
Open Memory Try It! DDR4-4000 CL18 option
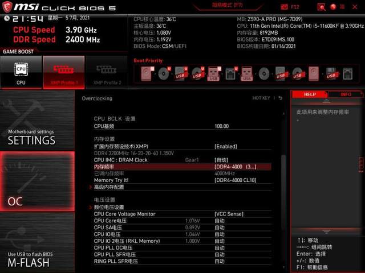[x=235, y=180]
